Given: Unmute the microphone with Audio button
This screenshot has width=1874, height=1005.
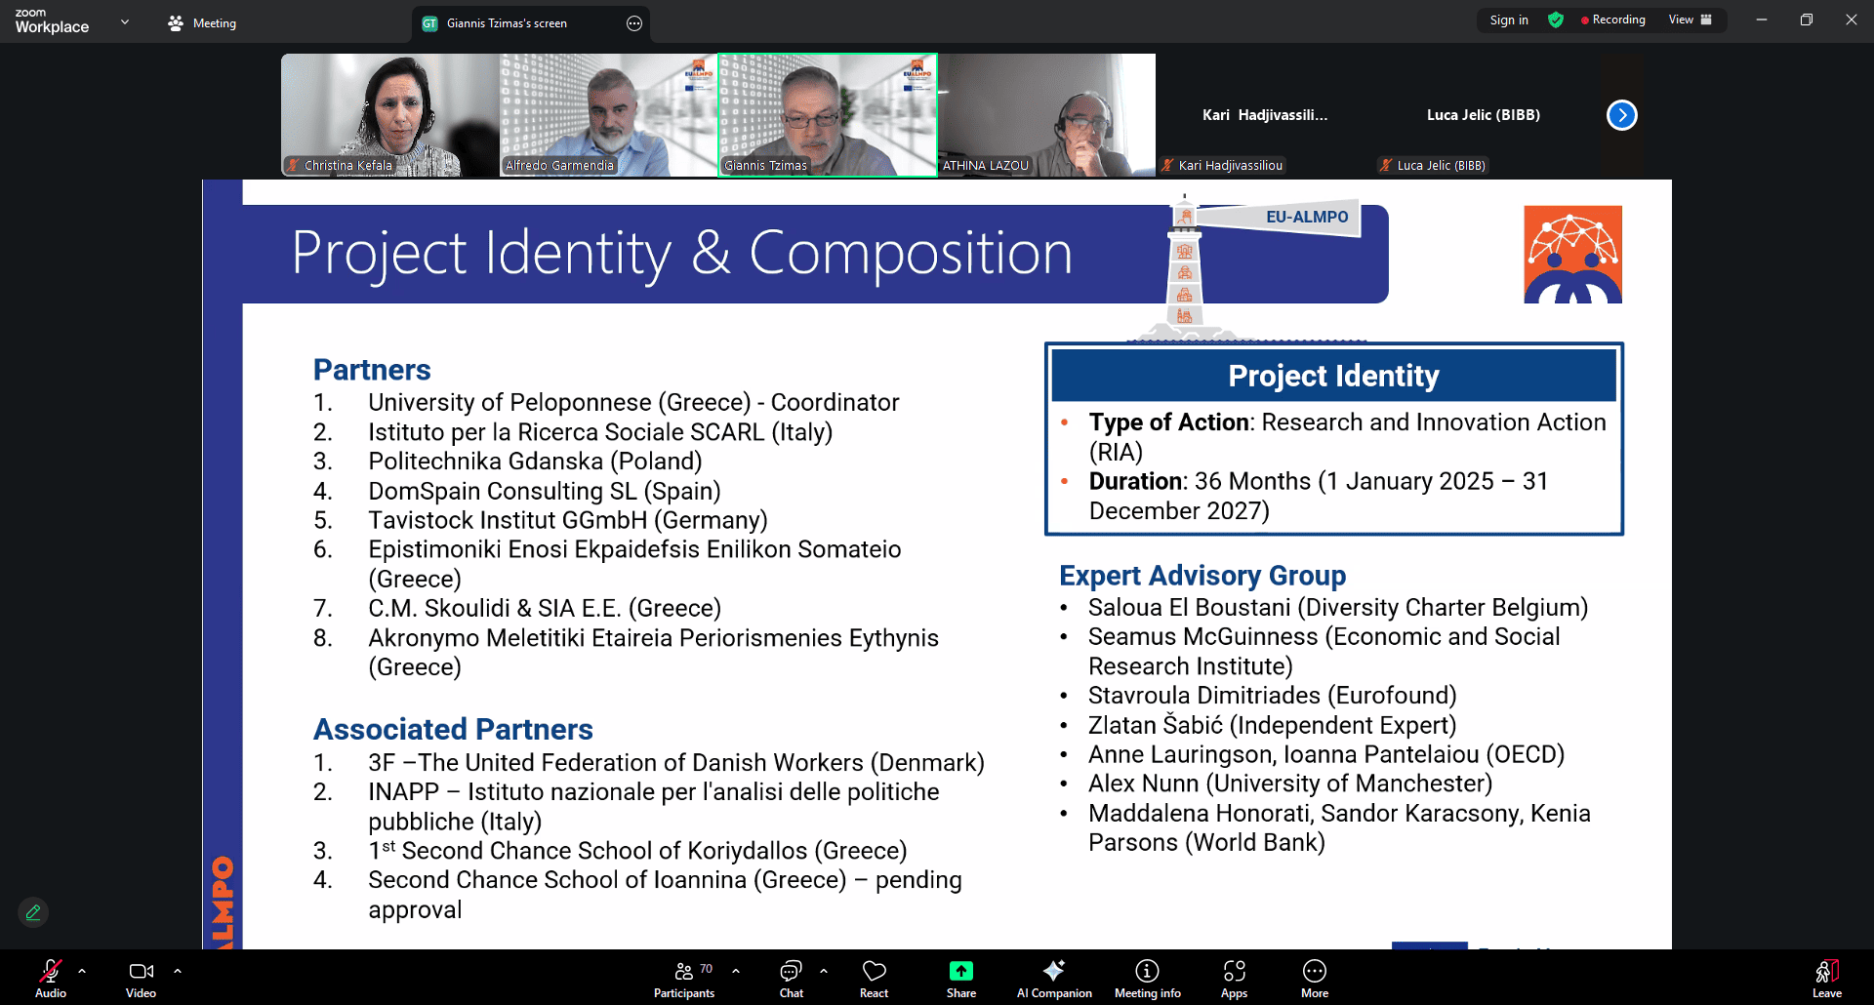Looking at the screenshot, I should 51,978.
